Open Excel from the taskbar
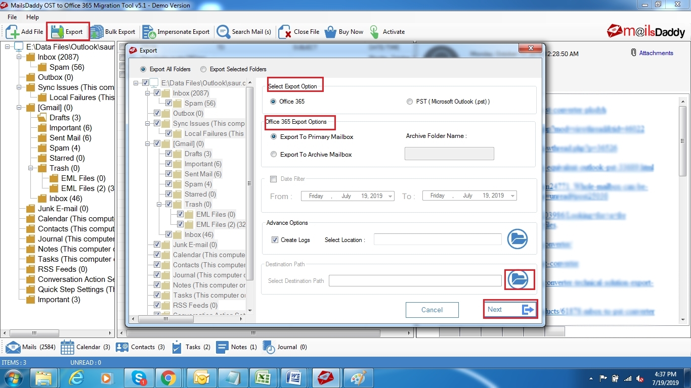The width and height of the screenshot is (691, 388). click(263, 378)
